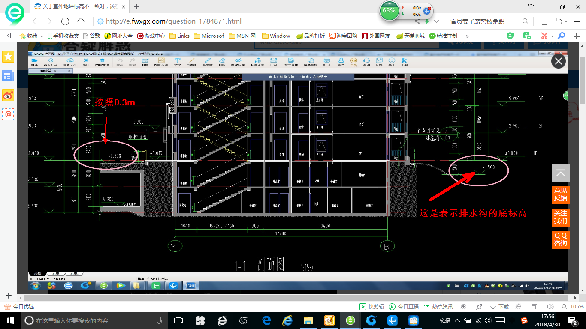Open the 游戏中心 bookmark
586x329 pixels.
(151, 36)
